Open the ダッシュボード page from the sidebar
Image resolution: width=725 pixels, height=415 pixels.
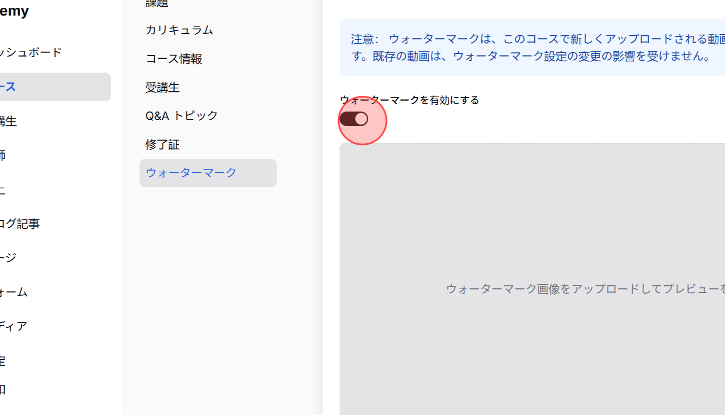[x=31, y=52]
